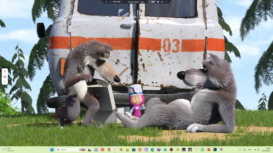Open Task View on the taskbar

[x=90, y=150]
